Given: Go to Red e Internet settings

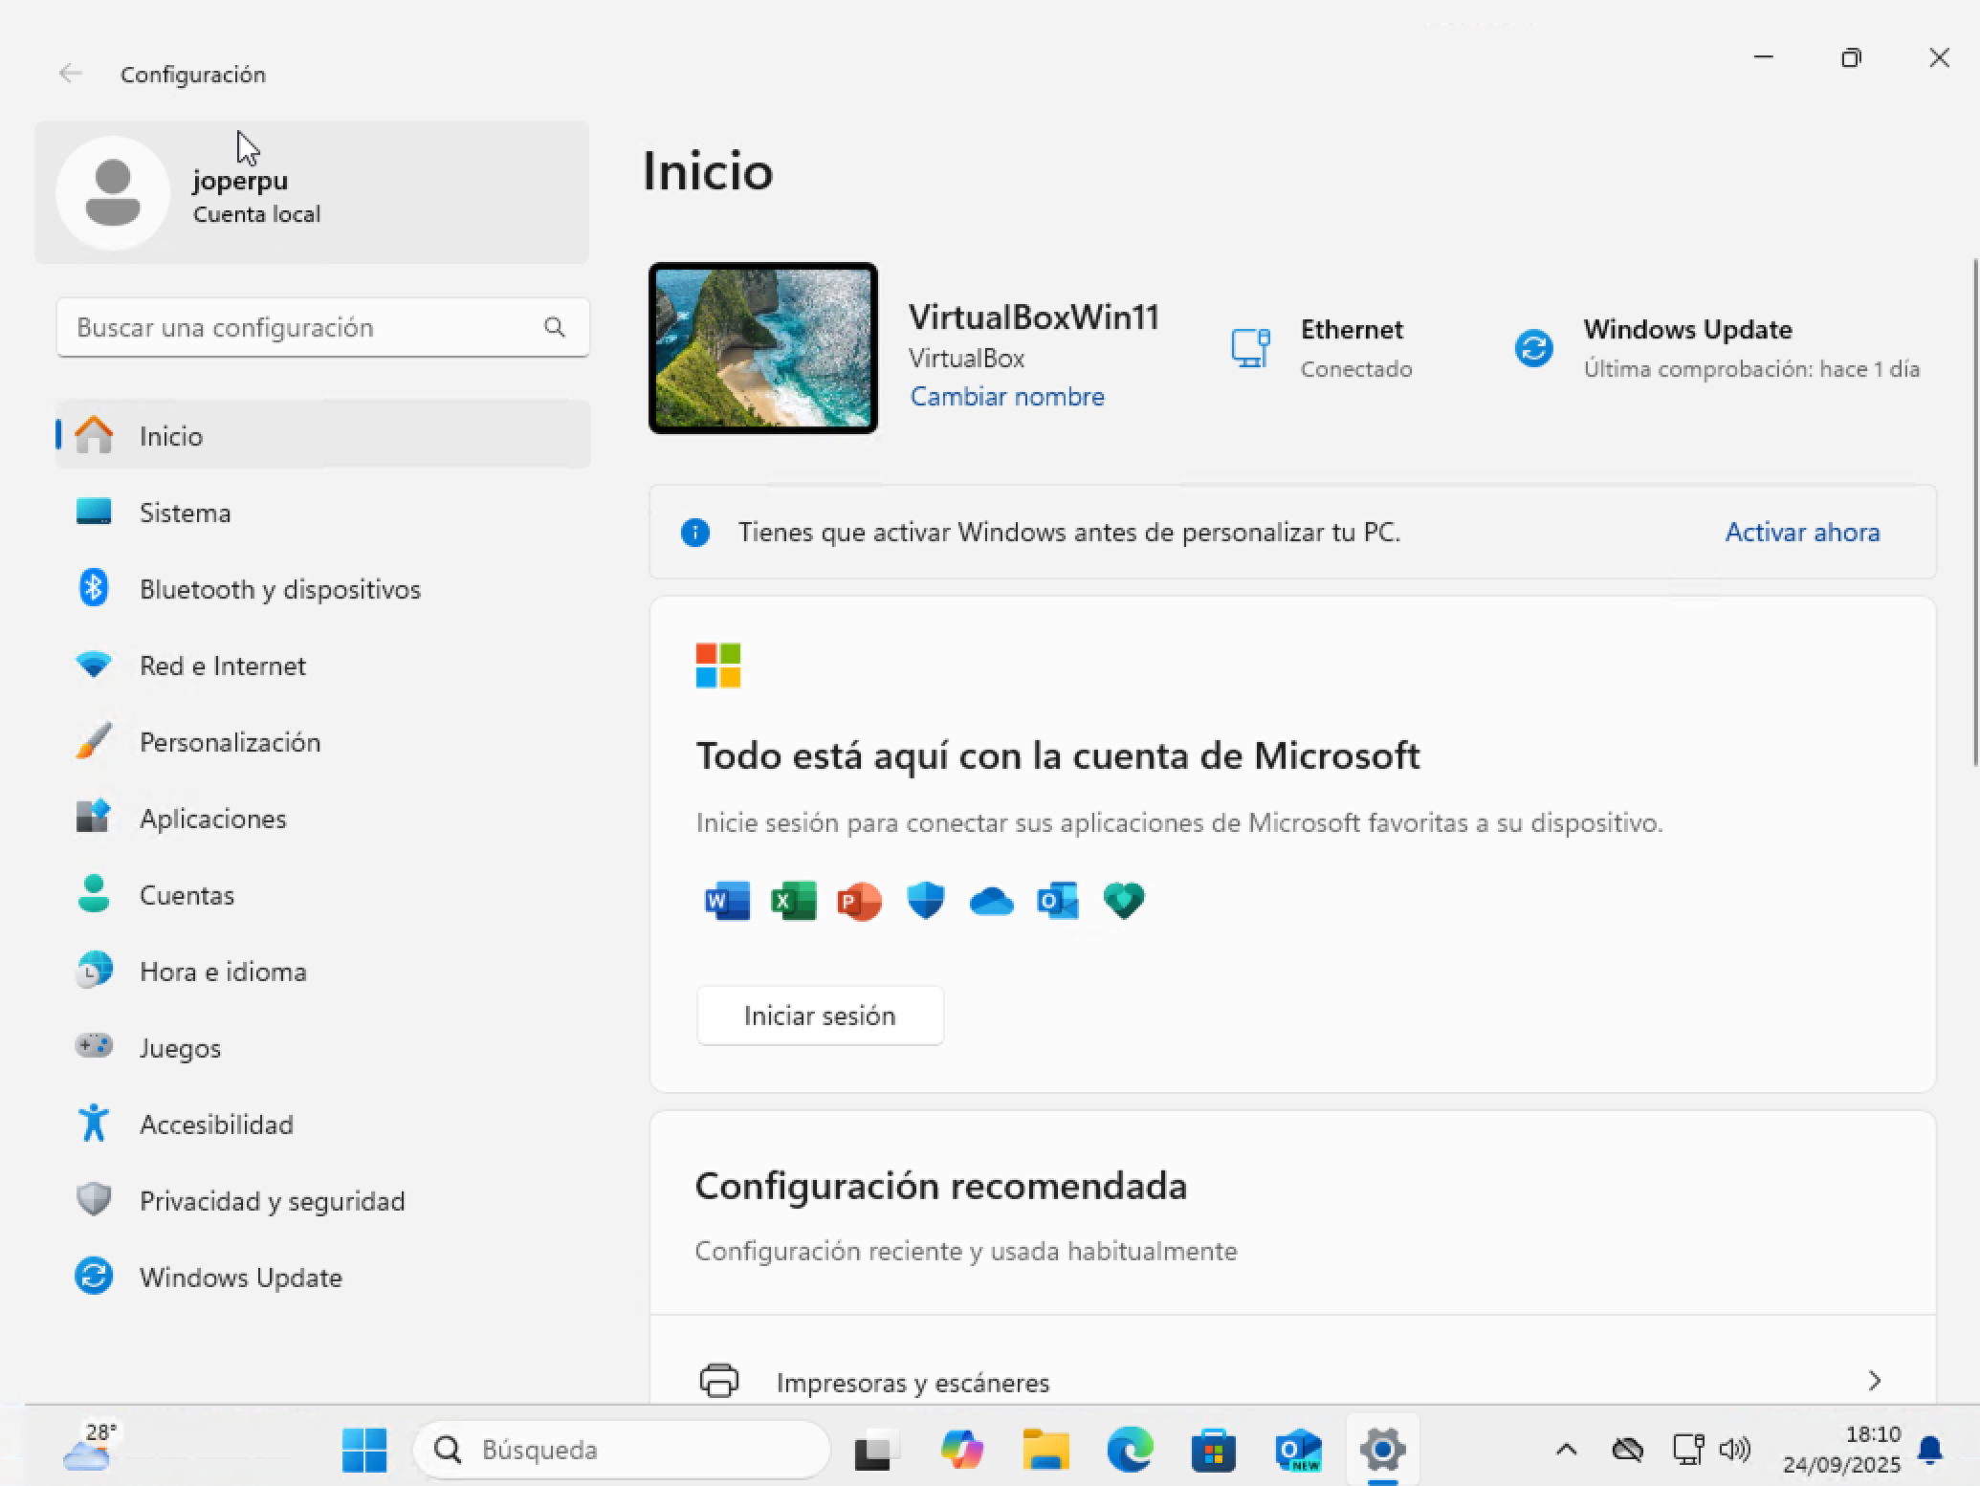Looking at the screenshot, I should click(323, 666).
